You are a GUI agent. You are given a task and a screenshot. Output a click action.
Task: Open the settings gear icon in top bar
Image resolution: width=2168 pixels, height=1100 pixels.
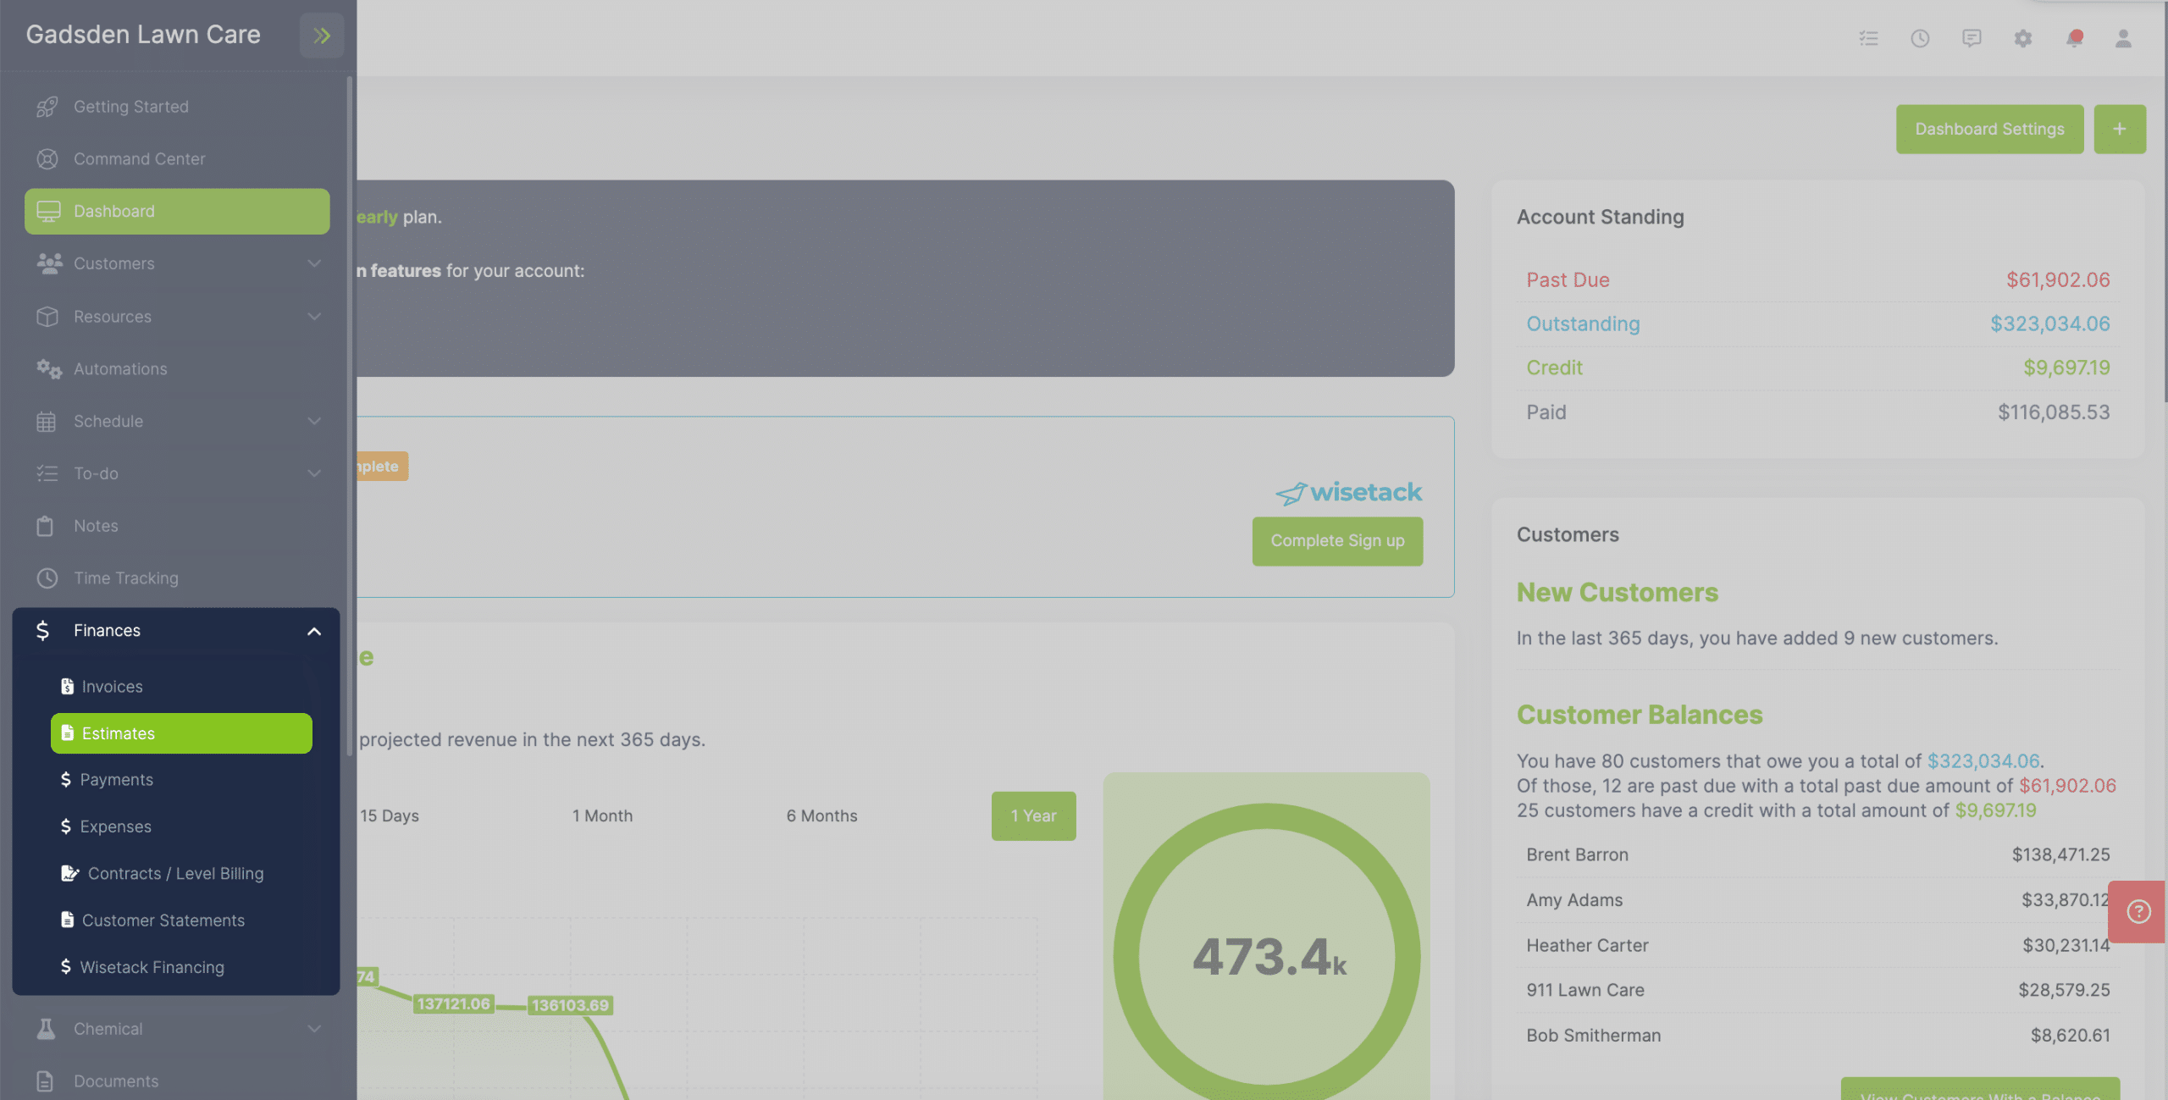click(x=2023, y=38)
